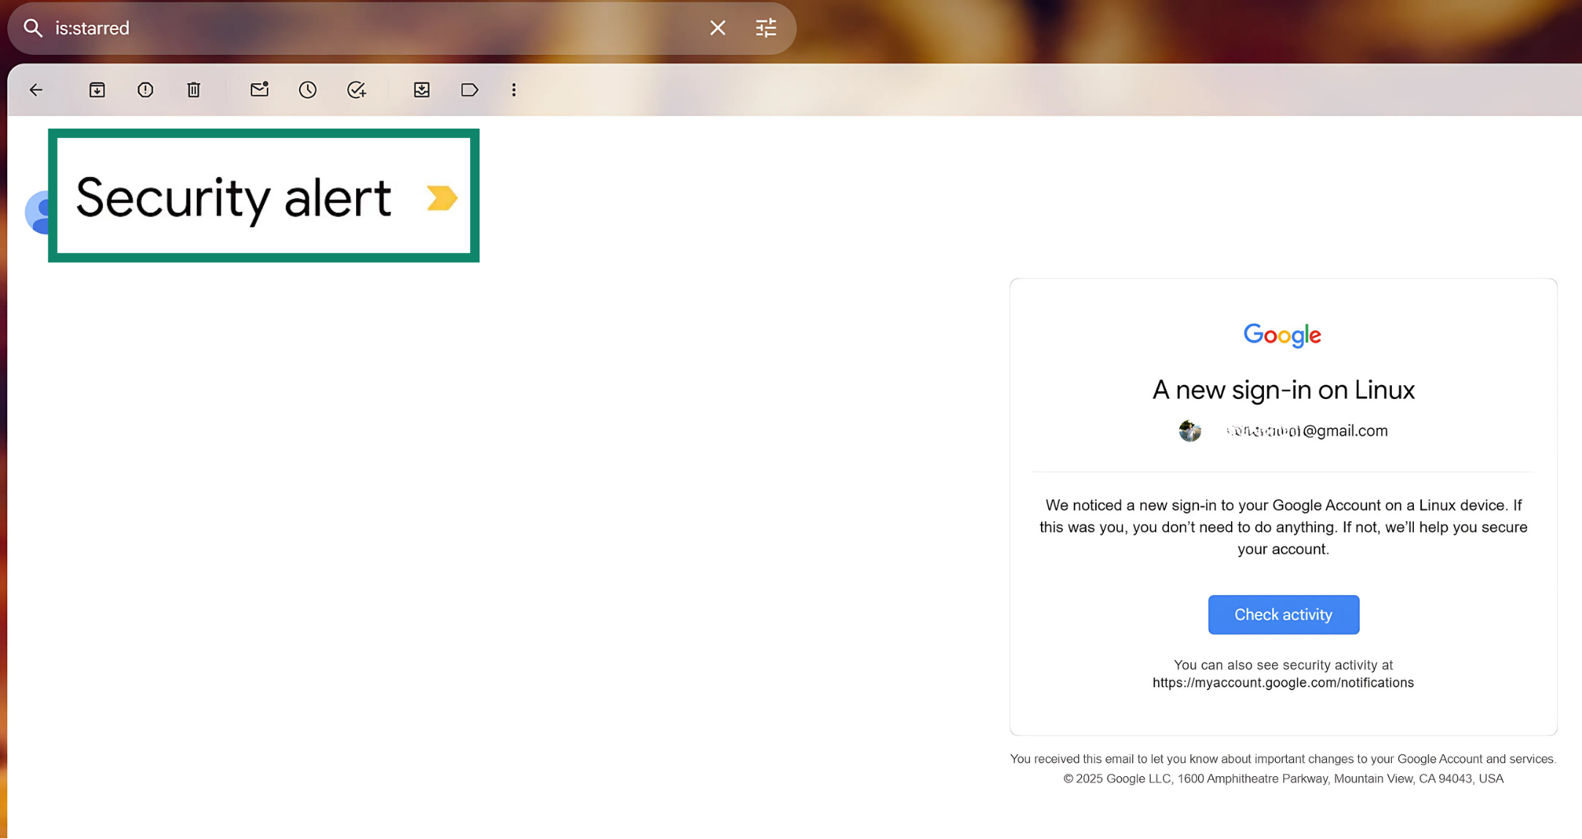The image size is (1582, 839).
Task: Report this email as spam
Action: click(x=145, y=90)
